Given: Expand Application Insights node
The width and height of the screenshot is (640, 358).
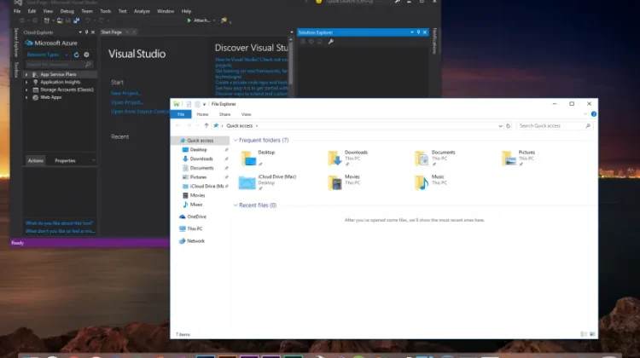Looking at the screenshot, I should (26, 83).
